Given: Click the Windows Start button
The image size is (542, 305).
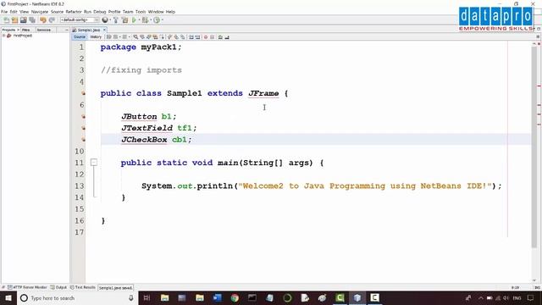Looking at the screenshot, I should pyautogui.click(x=8, y=297).
